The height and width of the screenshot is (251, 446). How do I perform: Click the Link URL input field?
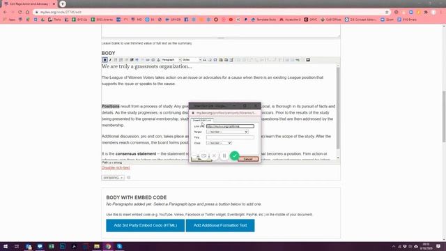230,126
